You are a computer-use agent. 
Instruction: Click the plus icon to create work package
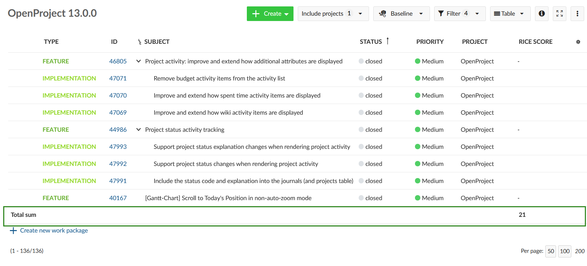(14, 231)
